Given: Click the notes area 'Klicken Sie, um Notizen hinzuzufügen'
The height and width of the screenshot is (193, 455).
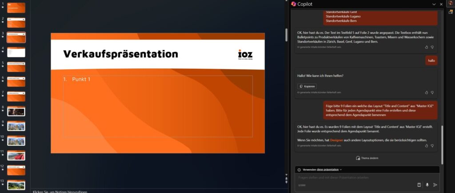Looking at the screenshot, I should (x=60, y=192).
